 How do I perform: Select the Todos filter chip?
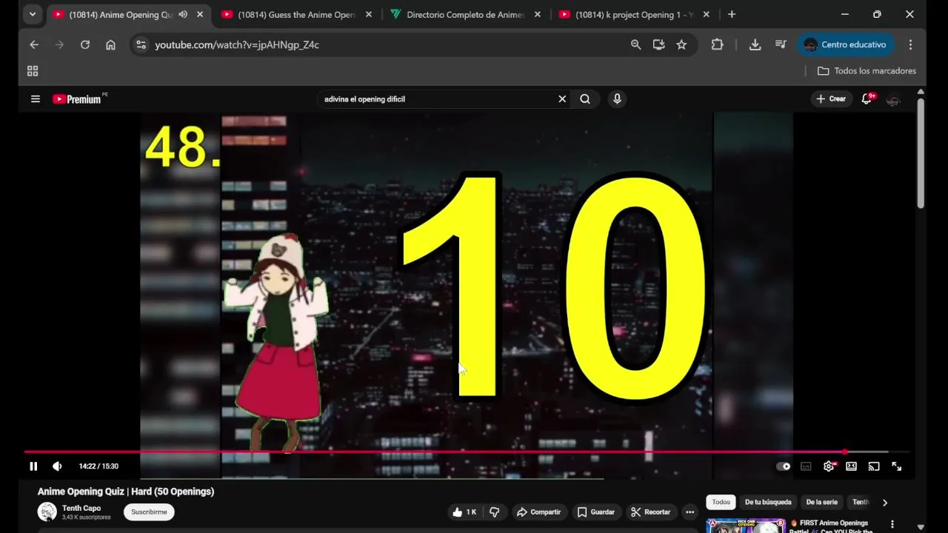(721, 502)
